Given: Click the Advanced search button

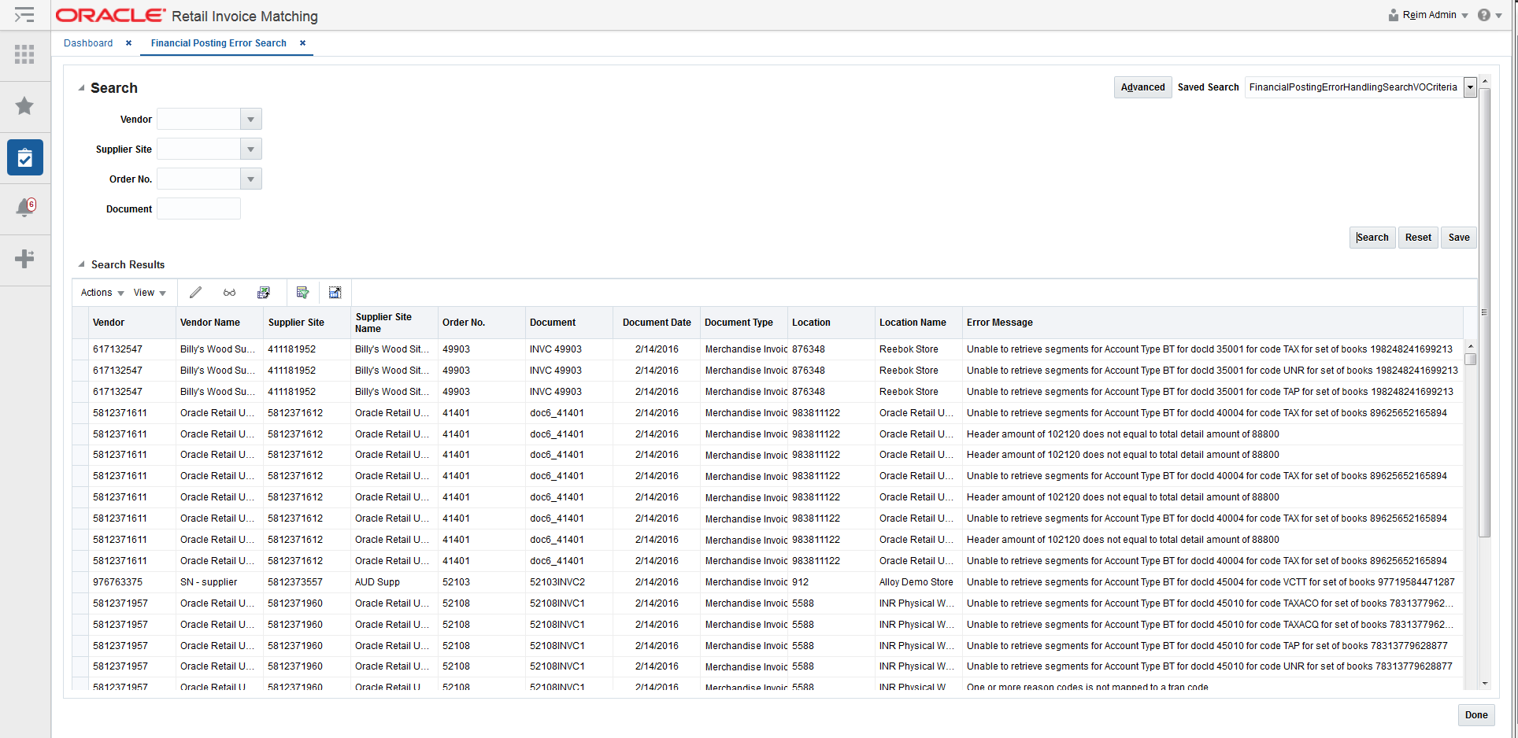Looking at the screenshot, I should pos(1142,87).
